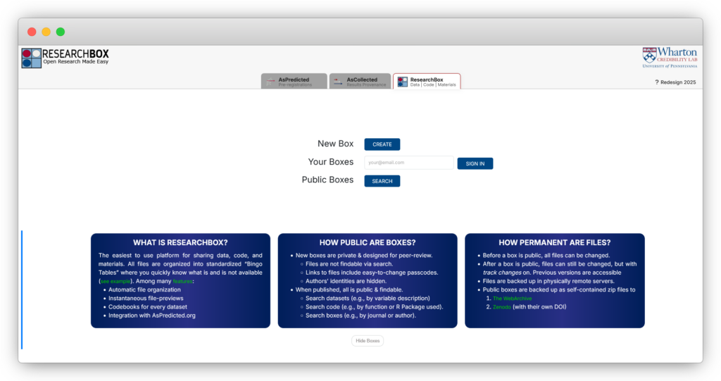Open the AsCollected tab
This screenshot has width=721, height=381.
pos(360,82)
